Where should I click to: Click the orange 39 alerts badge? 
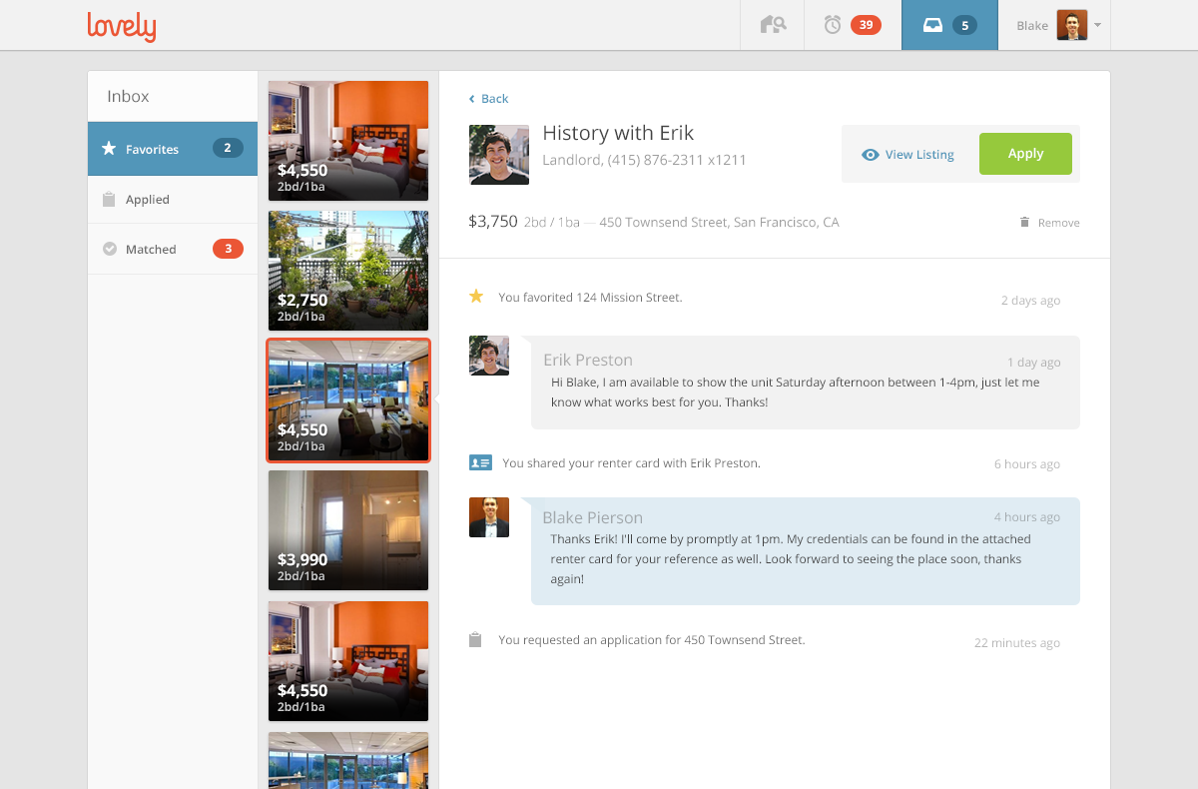[x=866, y=25]
